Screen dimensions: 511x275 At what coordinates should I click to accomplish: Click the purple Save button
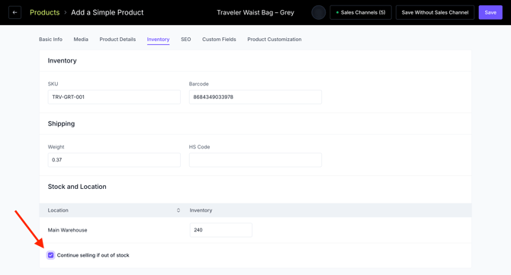(x=490, y=13)
